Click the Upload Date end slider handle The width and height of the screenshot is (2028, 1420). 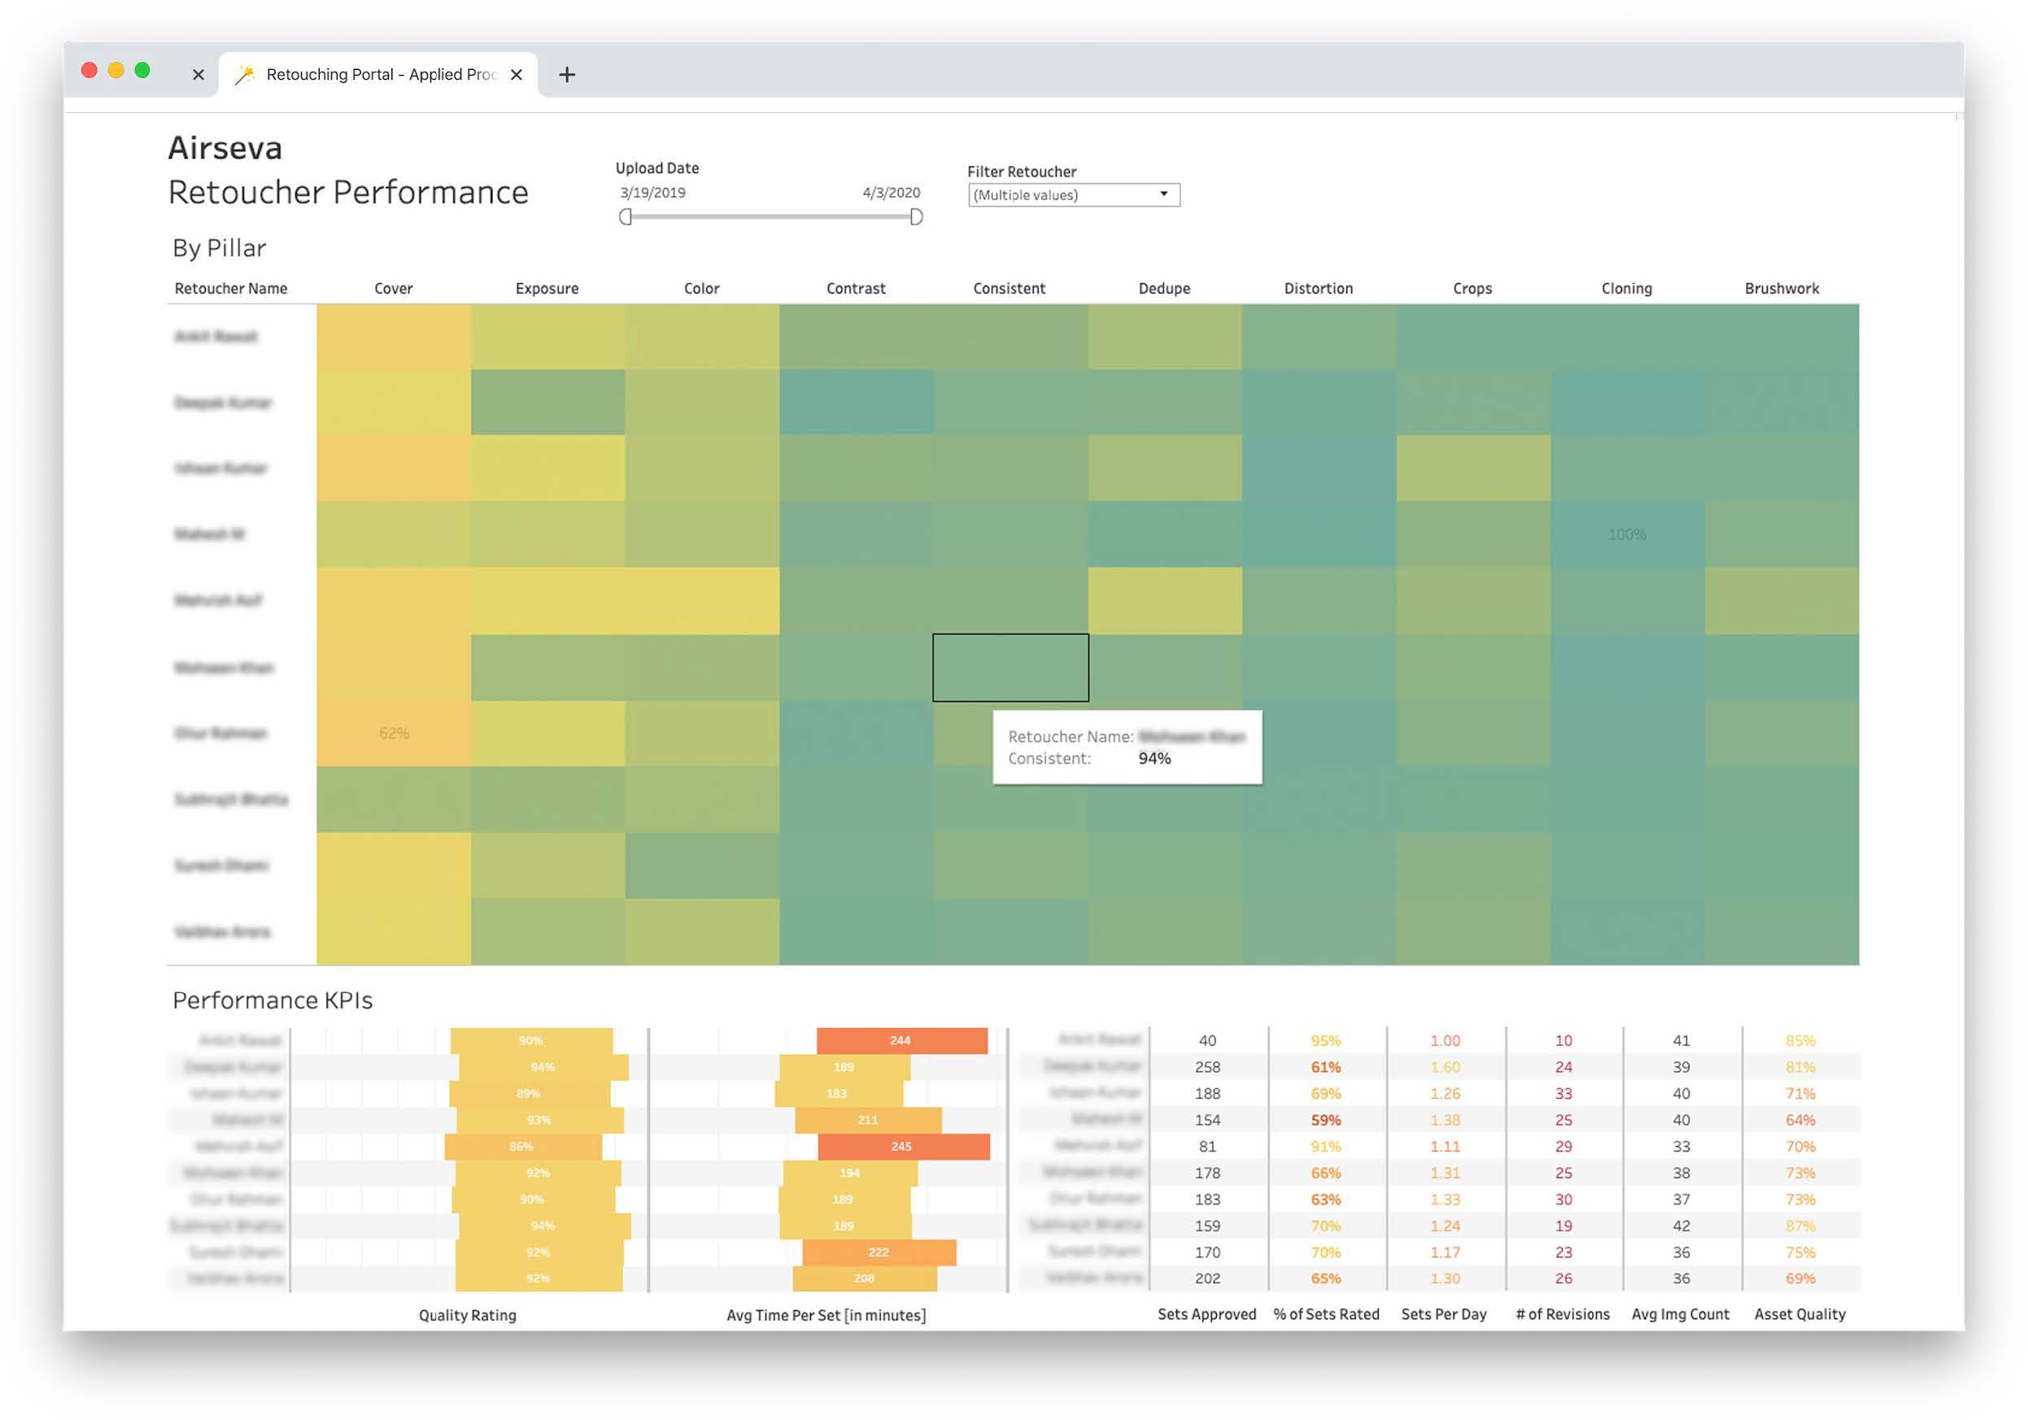click(x=916, y=217)
